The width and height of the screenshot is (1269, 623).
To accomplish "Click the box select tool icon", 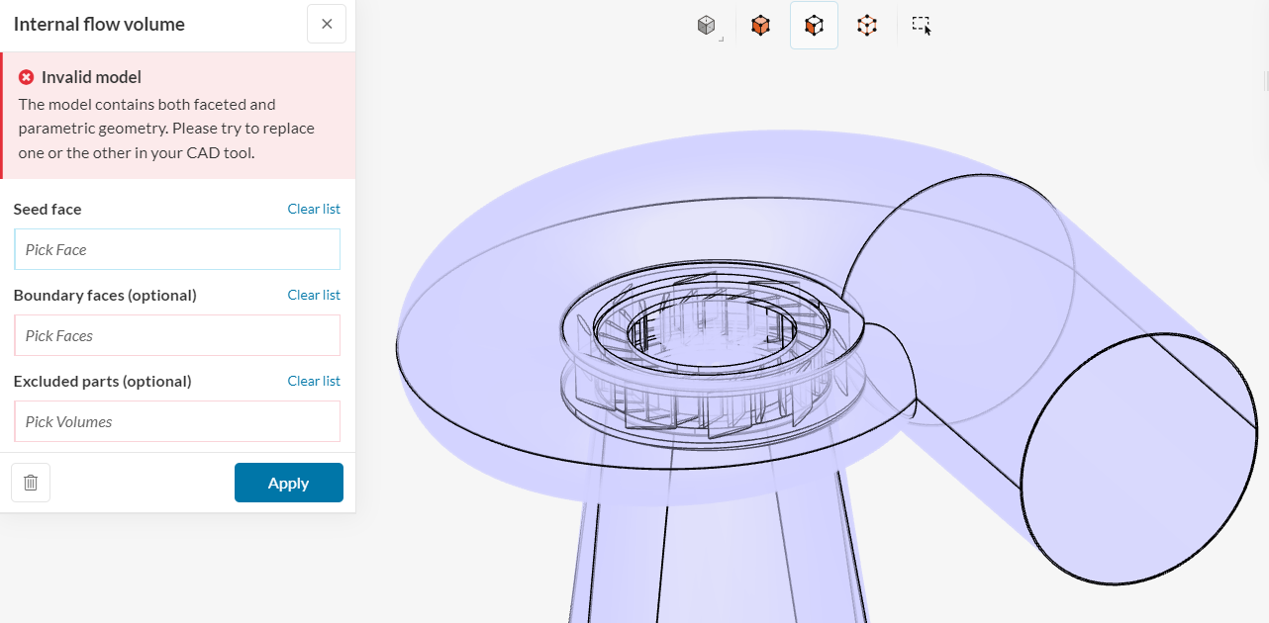I will pos(920,25).
